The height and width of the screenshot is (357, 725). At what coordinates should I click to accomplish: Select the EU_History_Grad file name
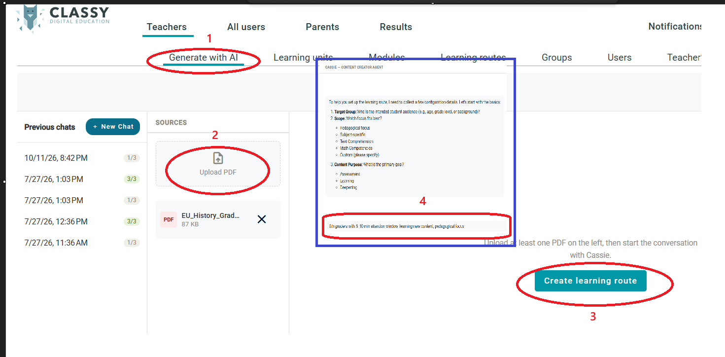coord(210,215)
